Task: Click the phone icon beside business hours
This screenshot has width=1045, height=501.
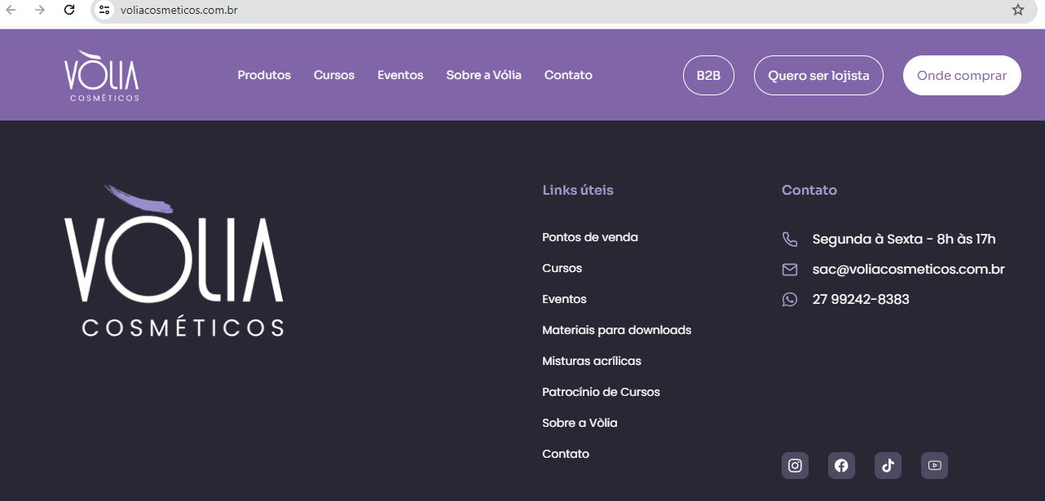Action: [x=789, y=240]
